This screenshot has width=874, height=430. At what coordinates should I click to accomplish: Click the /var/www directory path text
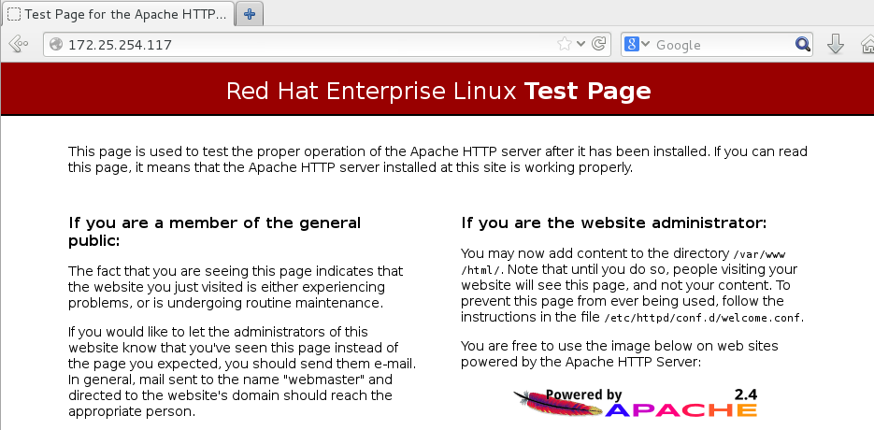pos(623,262)
